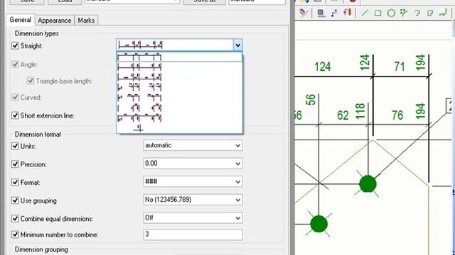Viewport: 455px width, 255px height.
Task: Choose the last single-tick dimension type option
Action: point(179,127)
